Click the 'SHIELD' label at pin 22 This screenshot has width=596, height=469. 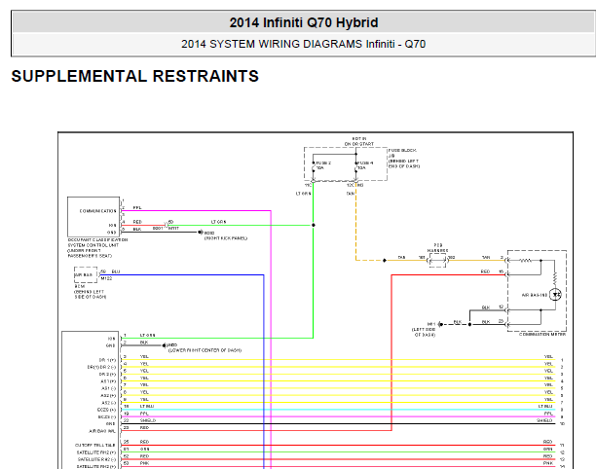(x=148, y=420)
